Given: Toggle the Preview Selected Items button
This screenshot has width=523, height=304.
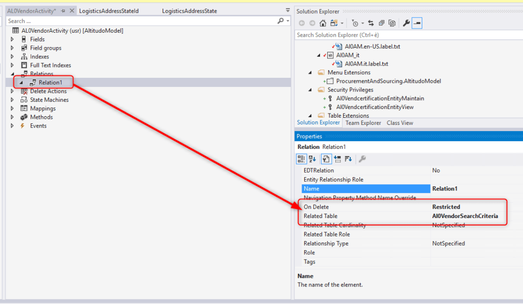Looking at the screenshot, I should tap(417, 23).
